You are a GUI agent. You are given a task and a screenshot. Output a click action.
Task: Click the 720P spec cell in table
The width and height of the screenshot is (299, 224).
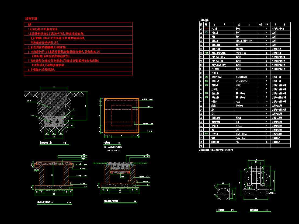(x=241, y=53)
